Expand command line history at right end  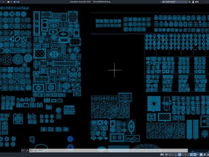187,150
